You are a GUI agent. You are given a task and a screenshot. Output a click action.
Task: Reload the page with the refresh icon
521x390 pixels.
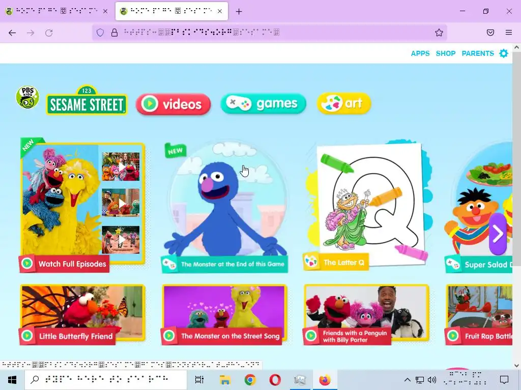[x=49, y=32]
